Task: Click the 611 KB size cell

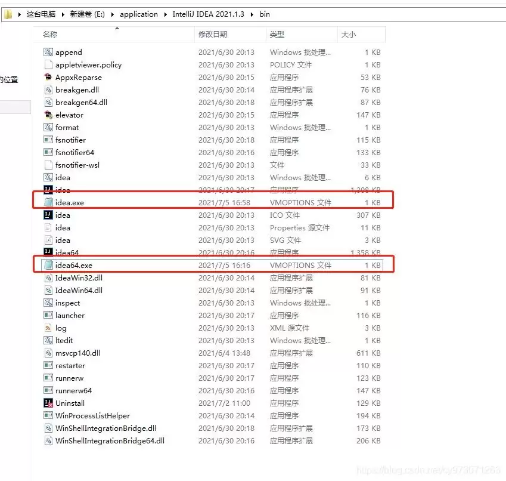Action: [368, 353]
